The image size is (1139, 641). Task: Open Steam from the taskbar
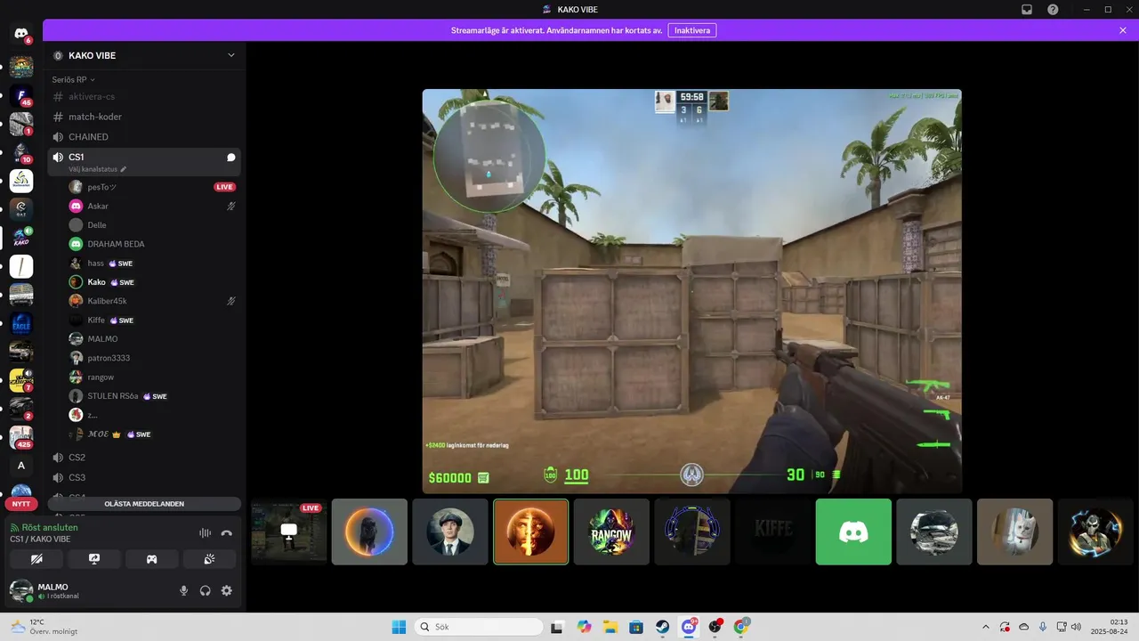click(x=663, y=627)
